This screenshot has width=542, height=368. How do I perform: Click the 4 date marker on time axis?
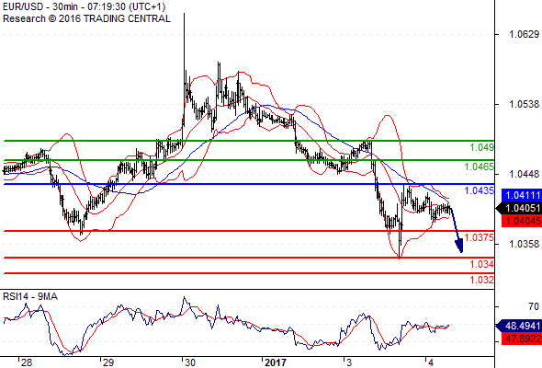pyautogui.click(x=430, y=362)
